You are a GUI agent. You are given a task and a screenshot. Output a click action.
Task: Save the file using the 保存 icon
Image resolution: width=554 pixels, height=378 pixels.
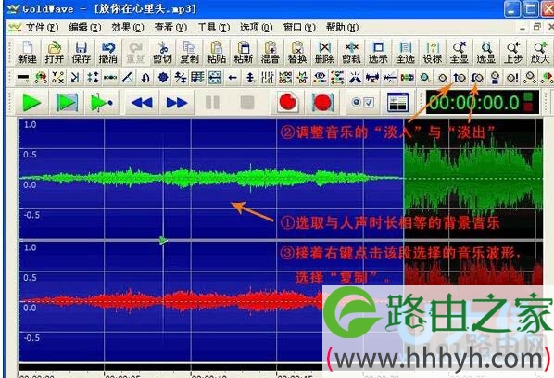(x=82, y=52)
